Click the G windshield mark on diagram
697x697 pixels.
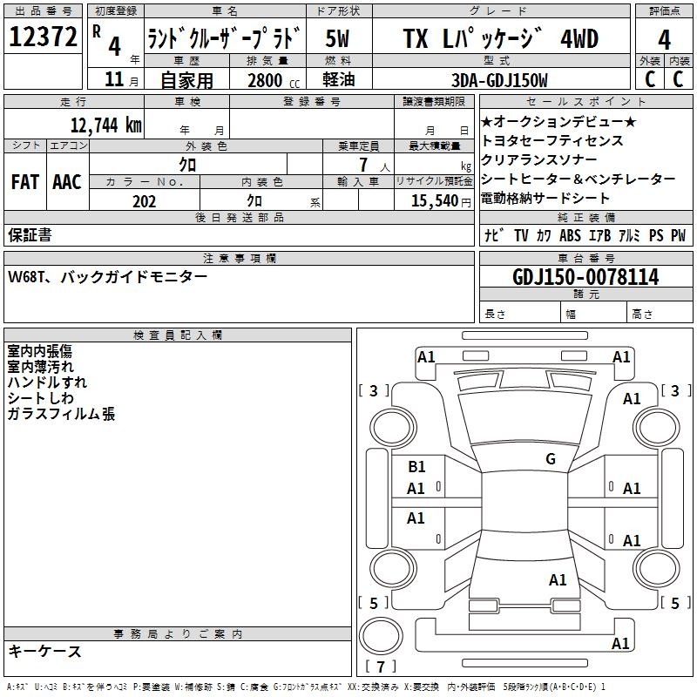click(x=550, y=459)
